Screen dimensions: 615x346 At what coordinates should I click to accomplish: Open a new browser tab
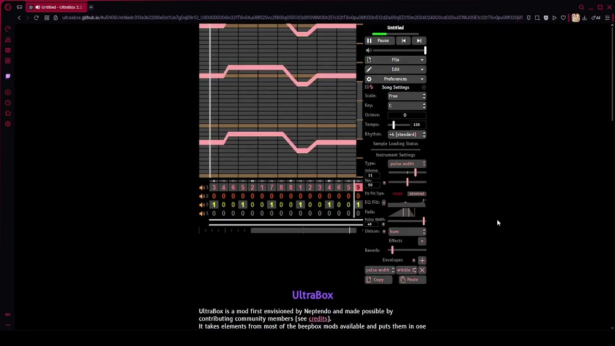91,7
